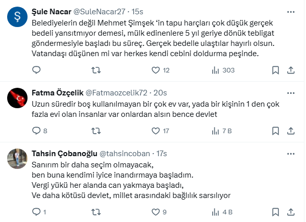This screenshot has height=222, width=306.
Task: Bookmark Tahsin Çobanoğlu's tweet
Action: 275,212
